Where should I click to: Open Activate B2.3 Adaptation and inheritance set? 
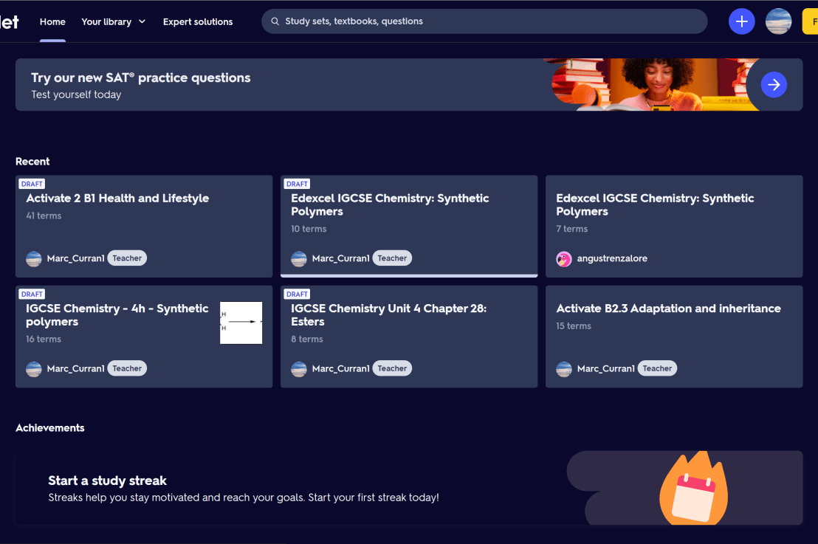668,308
